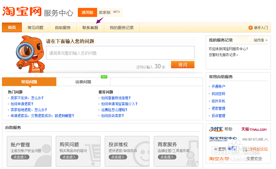Open 我的服务记录 in the navigation bar
The image size is (276, 169).
pyautogui.click(x=122, y=28)
